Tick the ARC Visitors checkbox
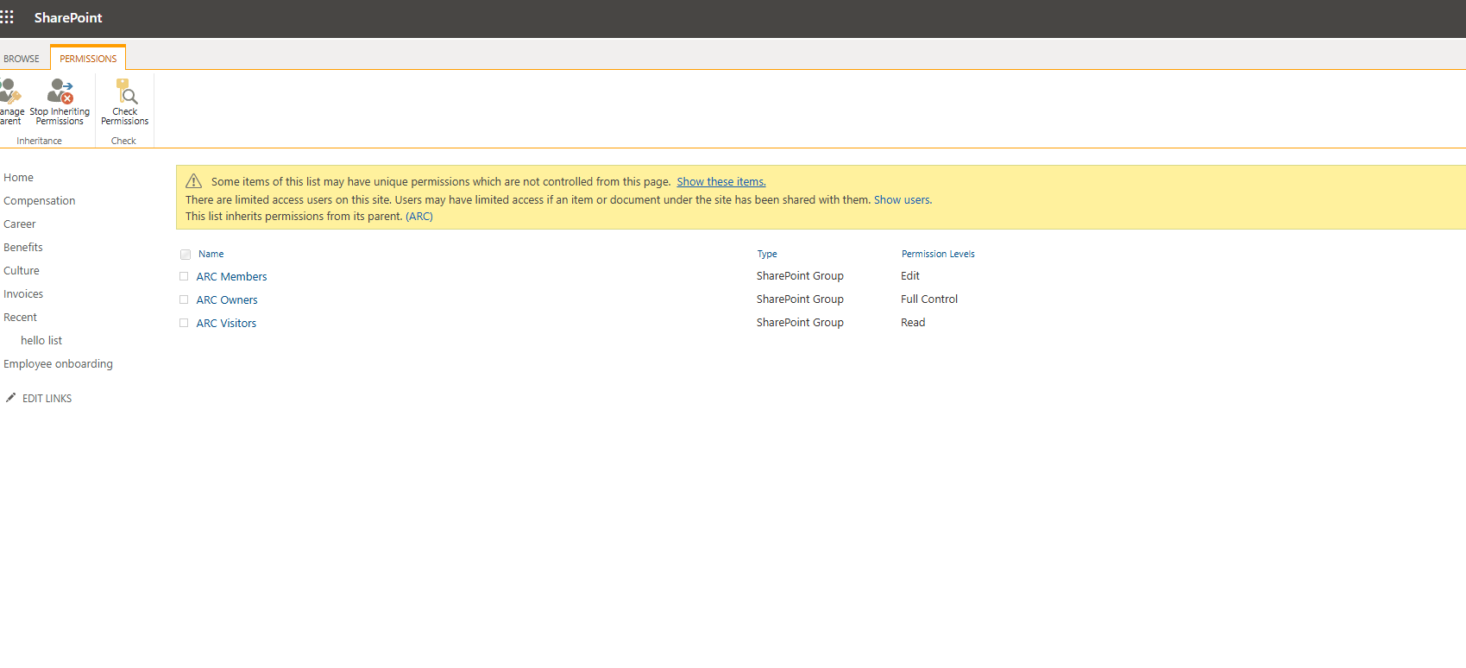The image size is (1466, 668). coord(184,324)
